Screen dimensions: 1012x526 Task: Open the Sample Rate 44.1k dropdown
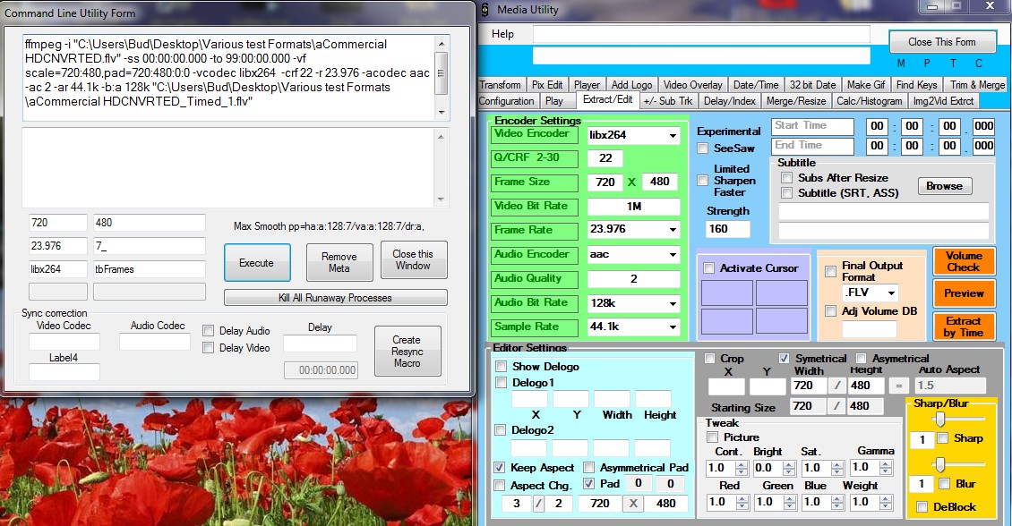click(673, 327)
